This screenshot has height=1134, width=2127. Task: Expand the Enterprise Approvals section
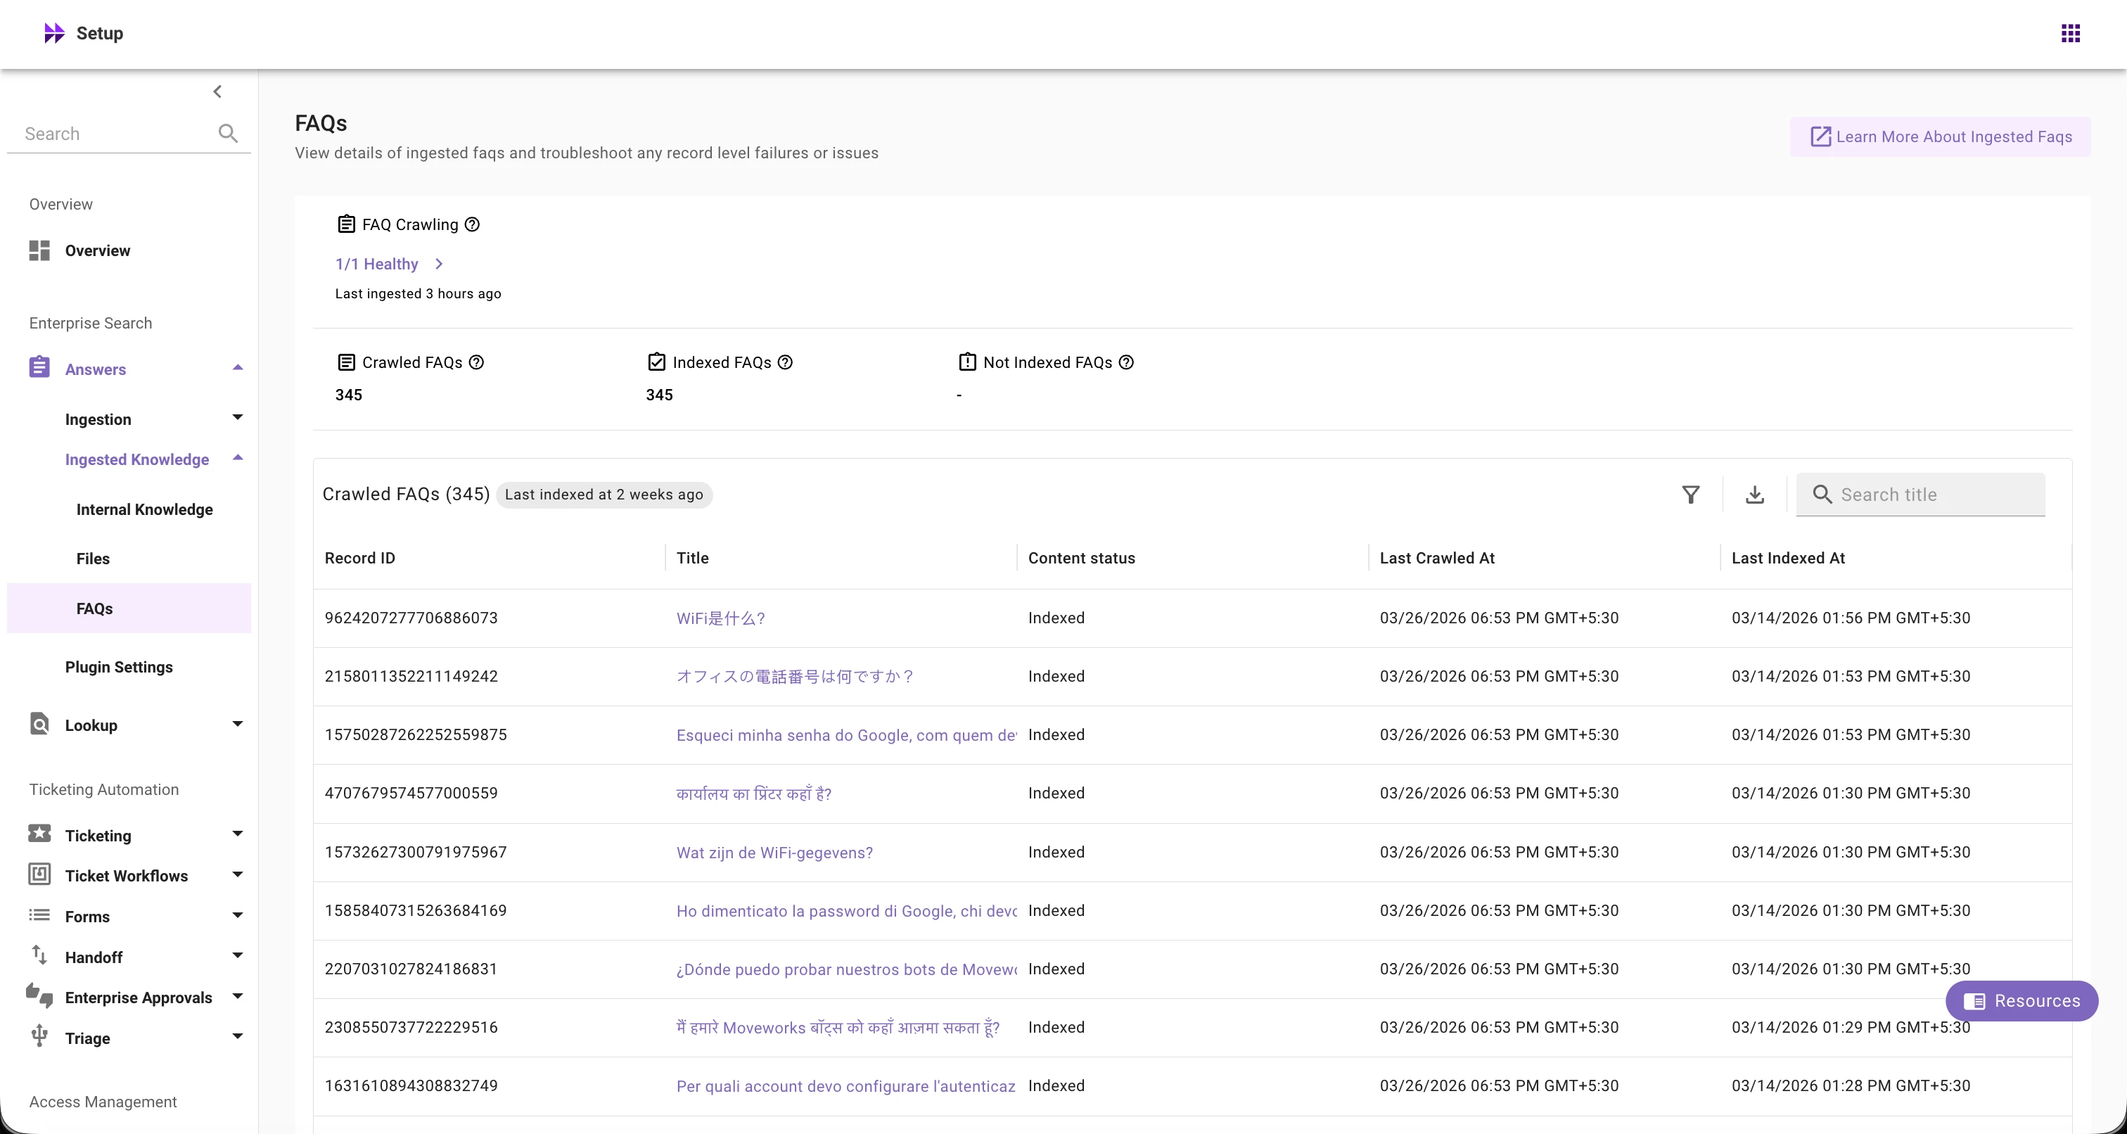(x=238, y=996)
